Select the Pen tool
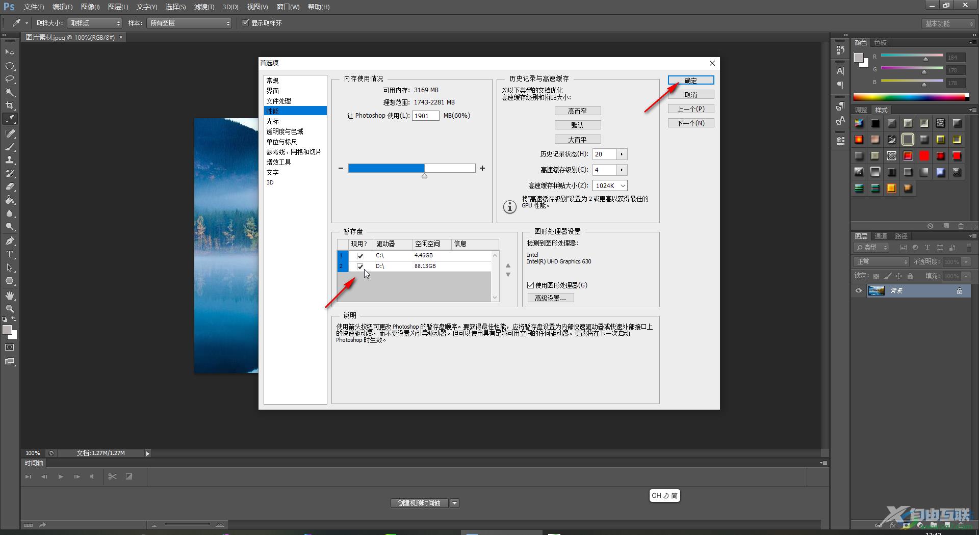 point(10,241)
